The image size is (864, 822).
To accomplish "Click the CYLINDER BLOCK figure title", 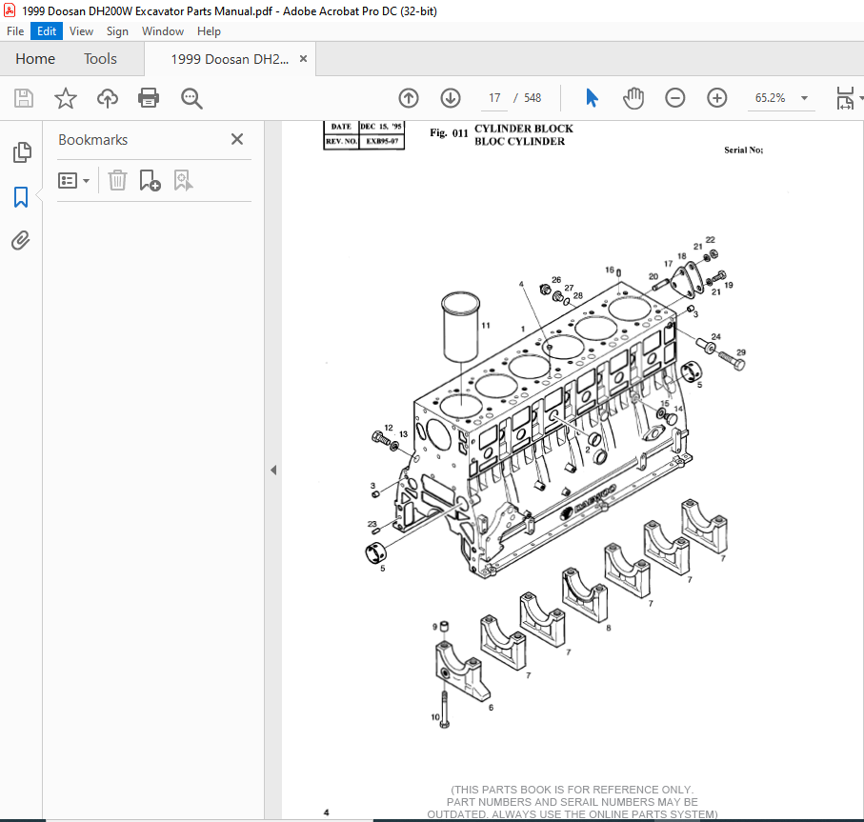I will [x=524, y=129].
